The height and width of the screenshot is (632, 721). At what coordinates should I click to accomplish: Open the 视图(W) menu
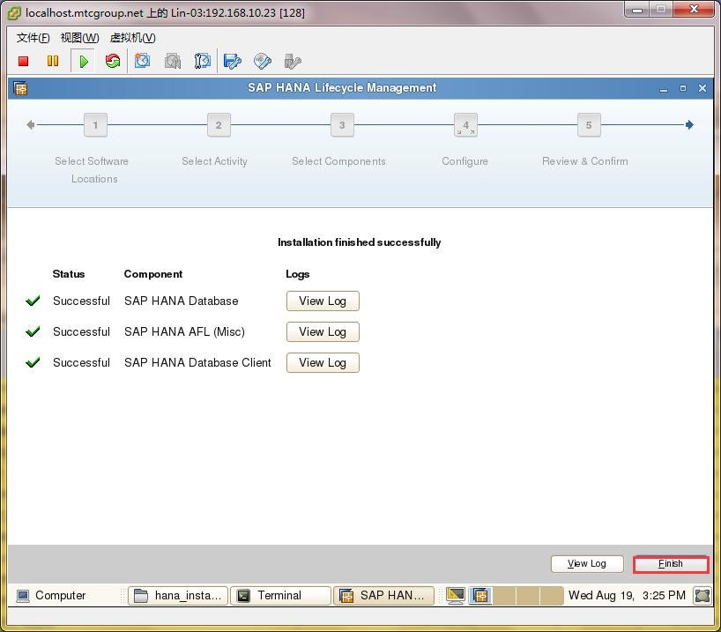(x=80, y=38)
